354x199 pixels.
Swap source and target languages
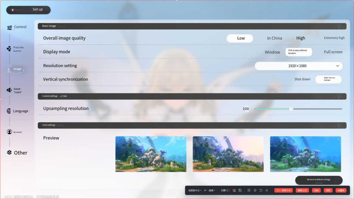tap(205, 190)
